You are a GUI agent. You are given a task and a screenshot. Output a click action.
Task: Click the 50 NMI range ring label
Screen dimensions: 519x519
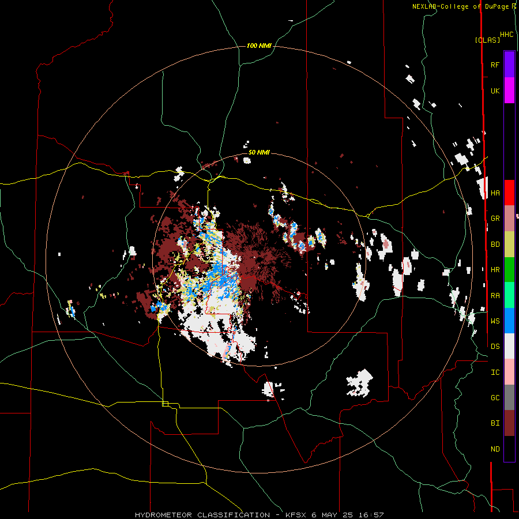[x=259, y=152]
